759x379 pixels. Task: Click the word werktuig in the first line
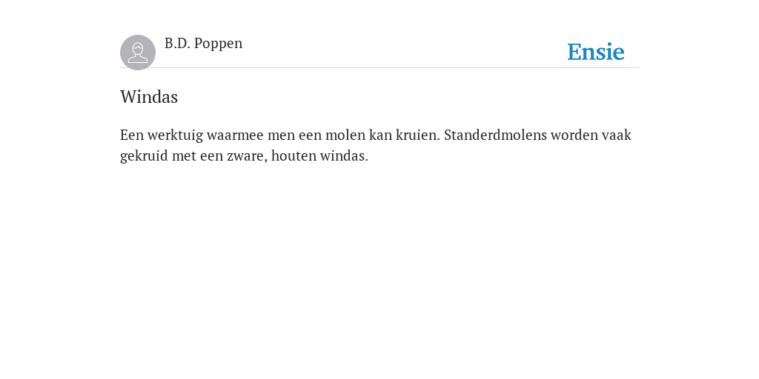pyautogui.click(x=175, y=136)
